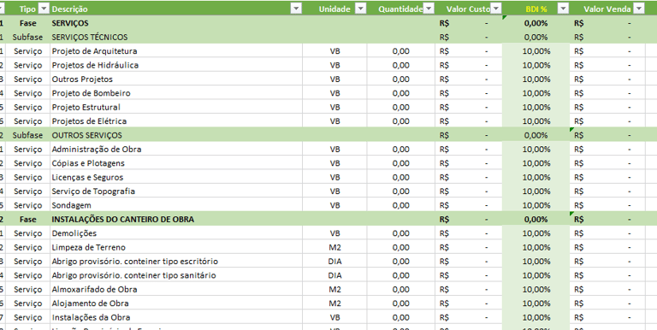Click the 'Cópias e Plotagens' cell
Viewport: 657px width, 330px height.
(x=176, y=163)
